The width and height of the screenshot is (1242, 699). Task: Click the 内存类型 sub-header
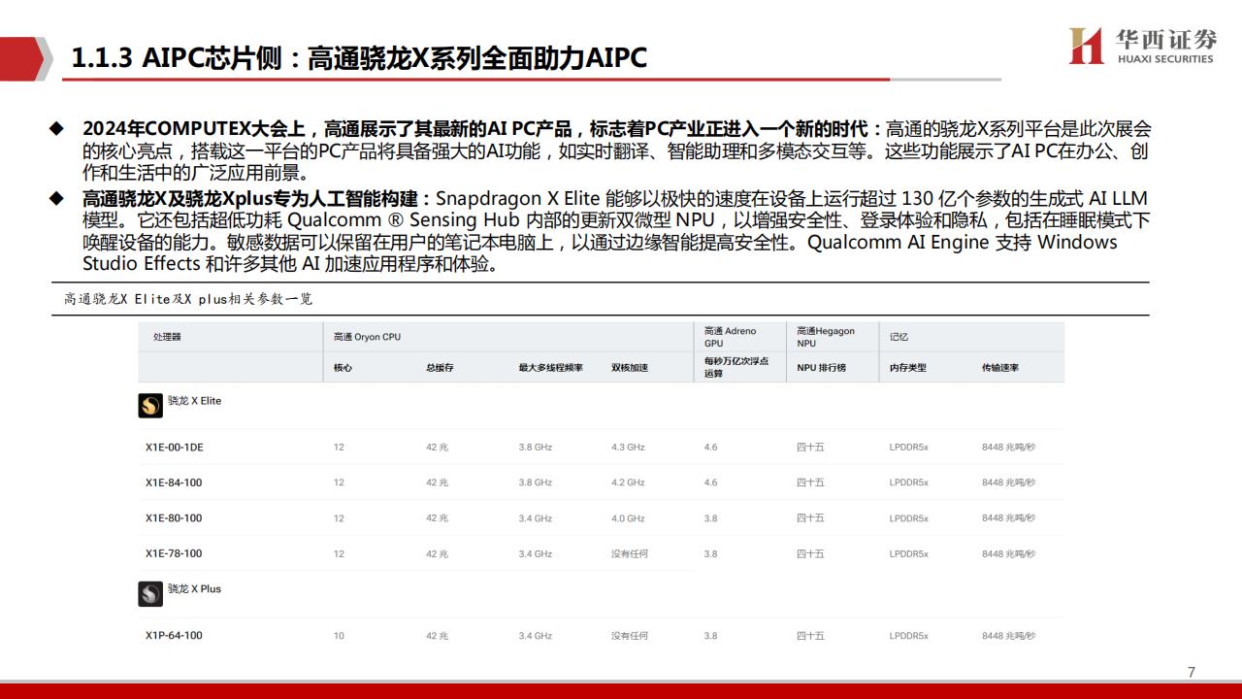click(x=908, y=368)
